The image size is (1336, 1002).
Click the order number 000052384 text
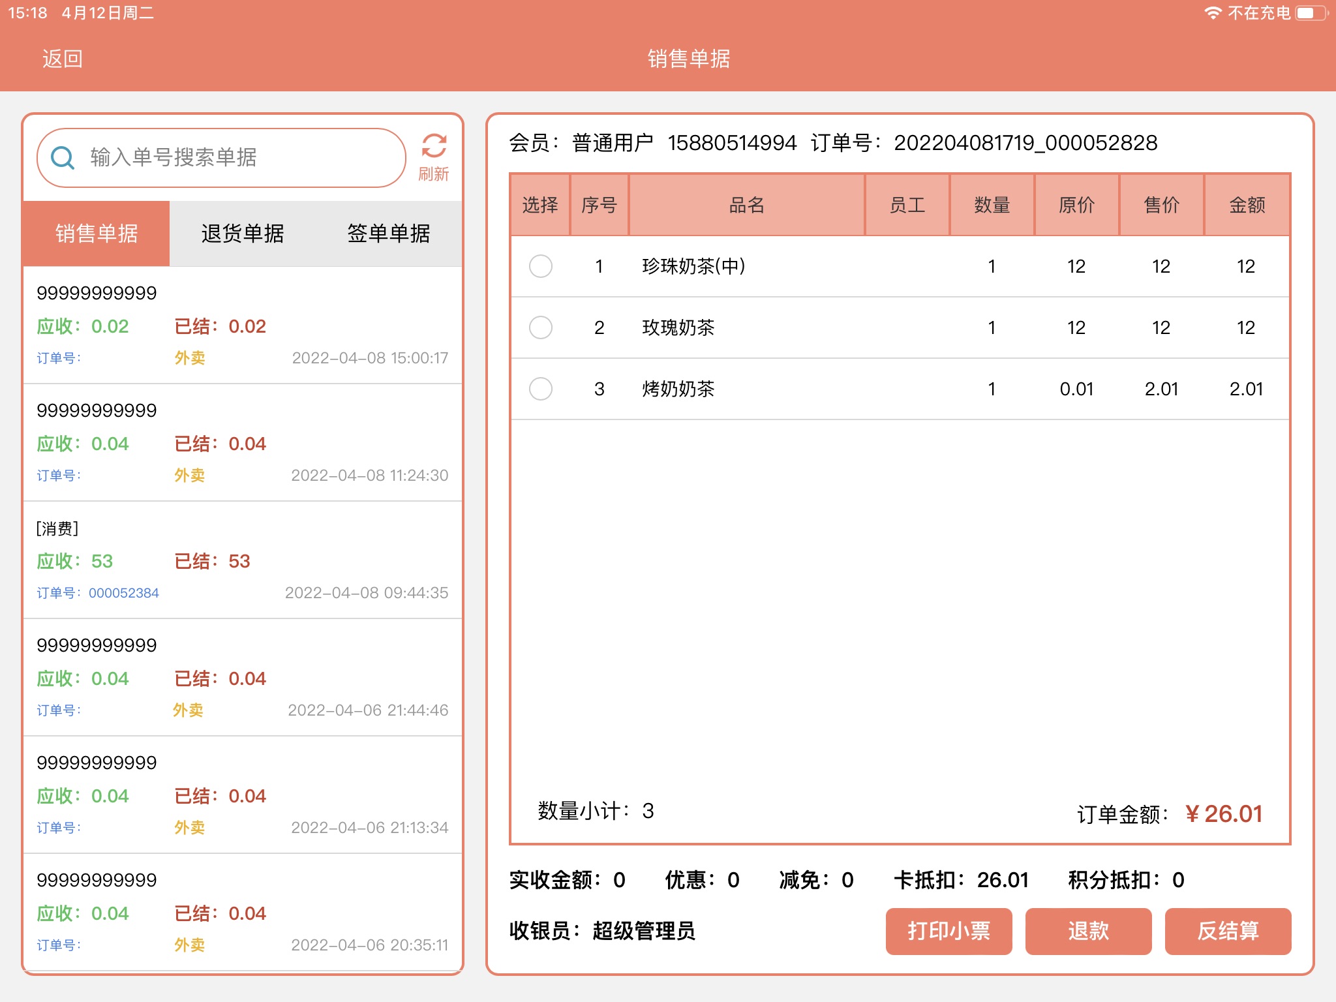pyautogui.click(x=124, y=593)
